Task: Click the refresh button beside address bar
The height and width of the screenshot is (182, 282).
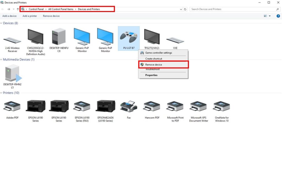Action: (185, 9)
